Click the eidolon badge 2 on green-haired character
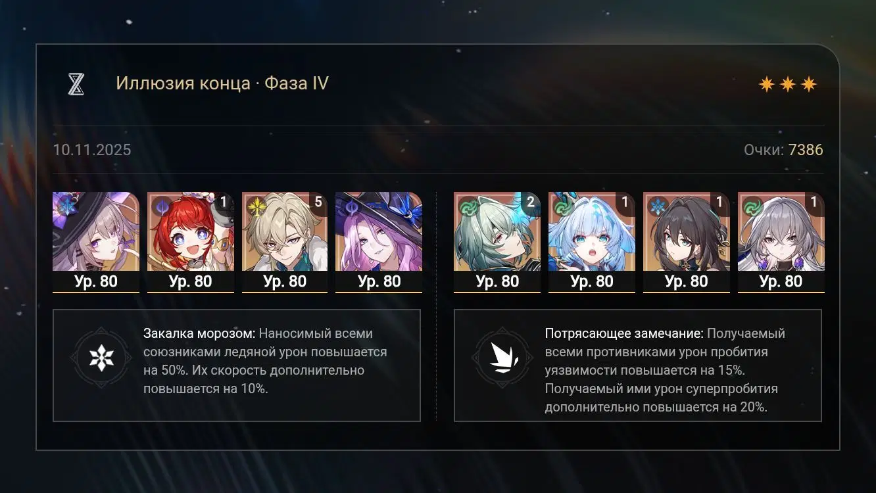Screen dimensions: 876x493 pos(530,202)
